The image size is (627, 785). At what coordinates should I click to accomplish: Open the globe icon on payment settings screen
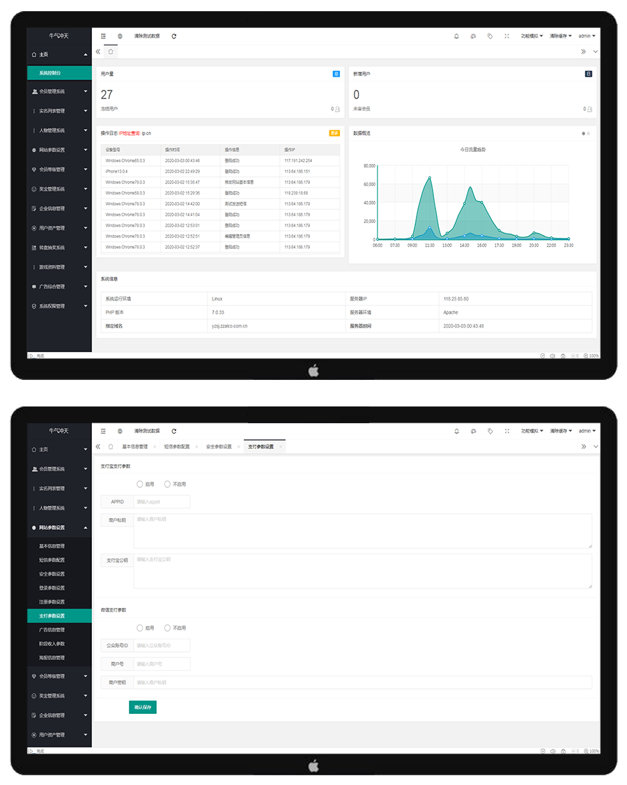[x=120, y=431]
